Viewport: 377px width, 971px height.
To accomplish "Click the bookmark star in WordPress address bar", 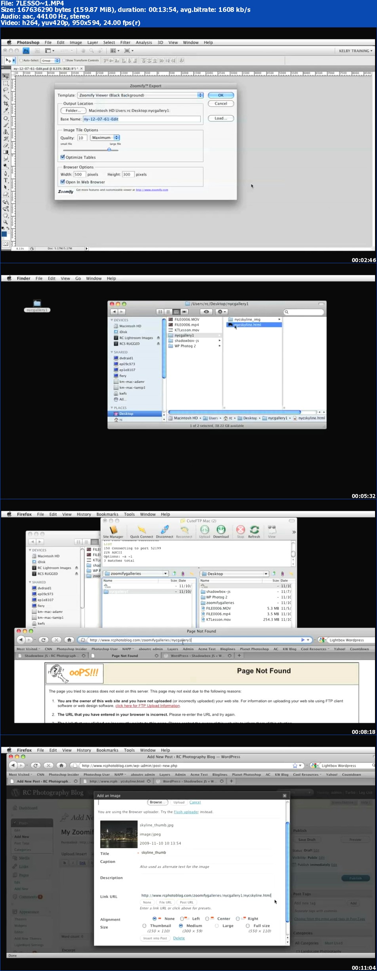I will pos(295,765).
